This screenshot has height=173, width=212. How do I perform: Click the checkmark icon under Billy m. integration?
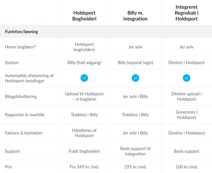pos(135,78)
